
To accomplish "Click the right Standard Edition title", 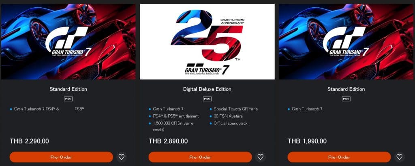I will (346, 89).
